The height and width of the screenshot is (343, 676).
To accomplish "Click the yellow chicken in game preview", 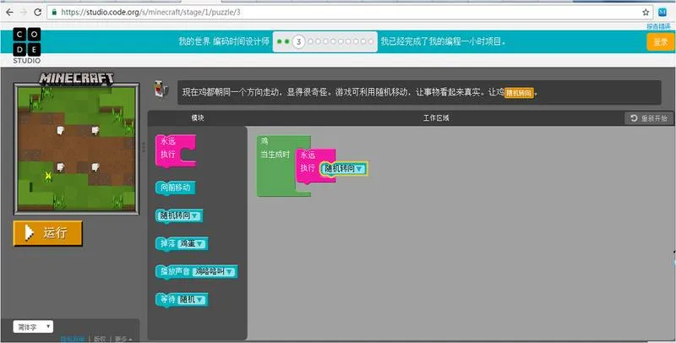I will click(48, 176).
